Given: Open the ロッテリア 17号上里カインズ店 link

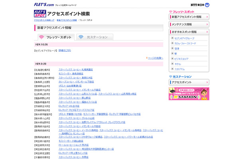Looking at the screenshot, I should click(73, 153).
